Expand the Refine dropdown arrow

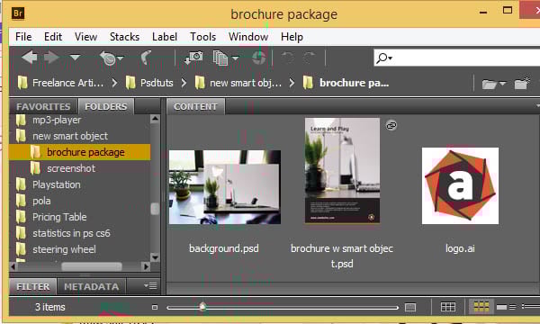[x=235, y=58]
